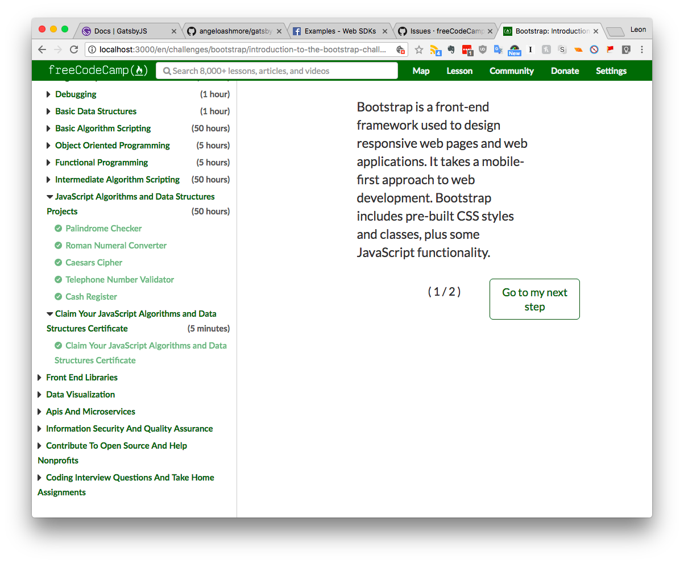Click the red flag extension icon
This screenshot has width=684, height=563.
(x=609, y=49)
